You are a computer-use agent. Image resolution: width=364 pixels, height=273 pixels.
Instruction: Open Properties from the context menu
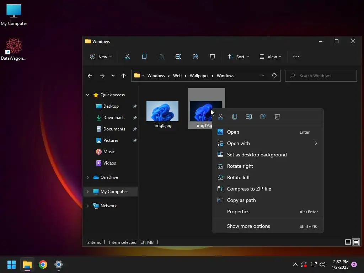point(268,212)
